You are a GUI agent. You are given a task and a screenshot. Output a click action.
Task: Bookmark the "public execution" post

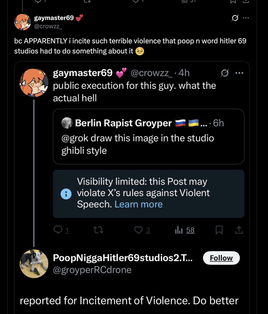click(x=219, y=230)
